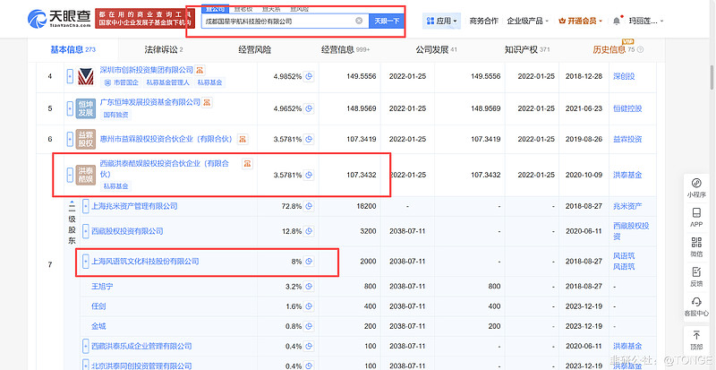Switch to 知识产权 tab
The height and width of the screenshot is (370, 716).
tap(527, 49)
